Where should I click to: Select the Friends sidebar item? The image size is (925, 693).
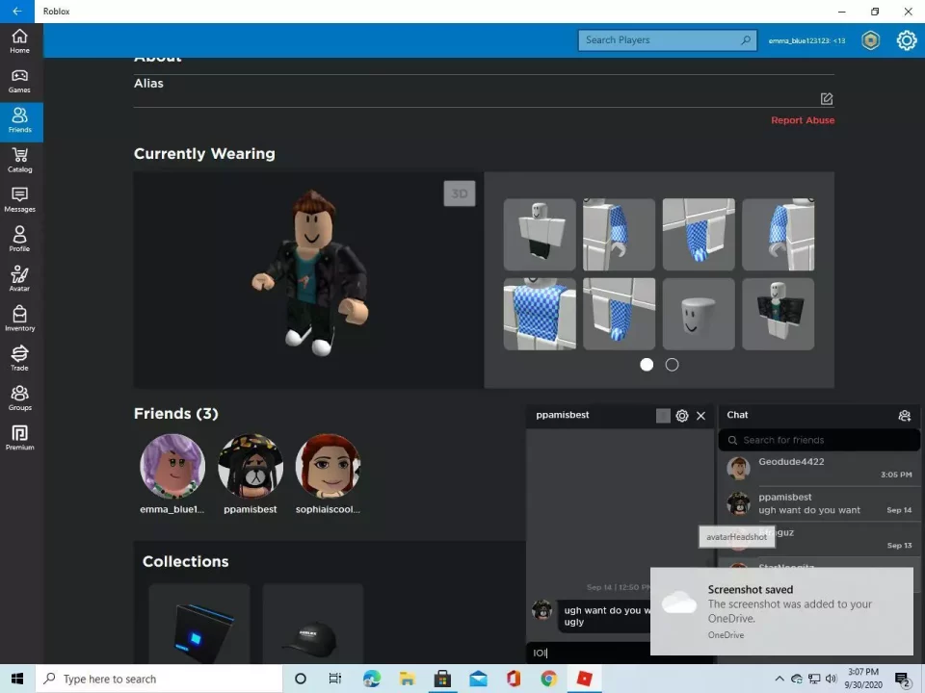click(x=19, y=121)
